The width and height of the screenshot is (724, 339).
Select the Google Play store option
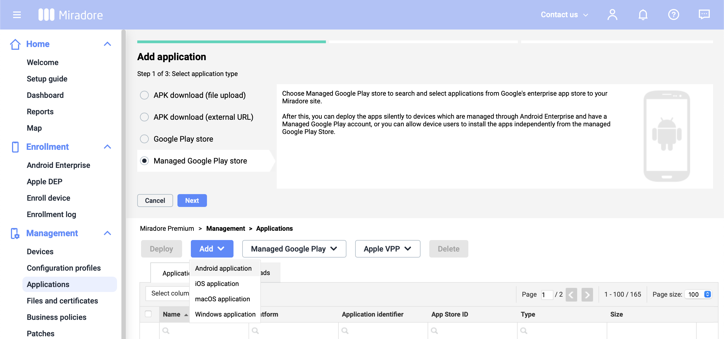144,139
